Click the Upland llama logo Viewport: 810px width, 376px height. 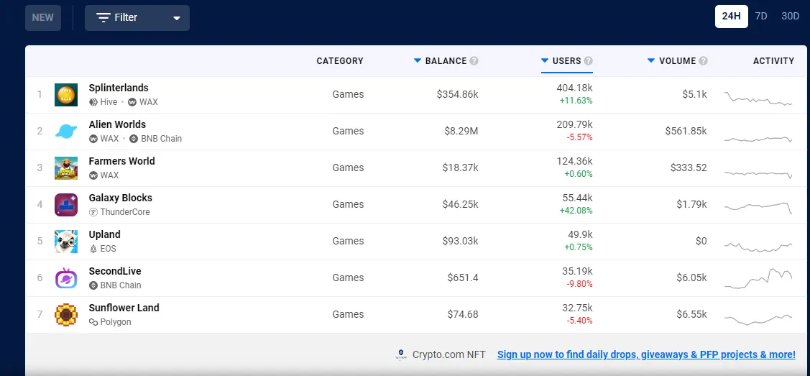click(x=66, y=241)
